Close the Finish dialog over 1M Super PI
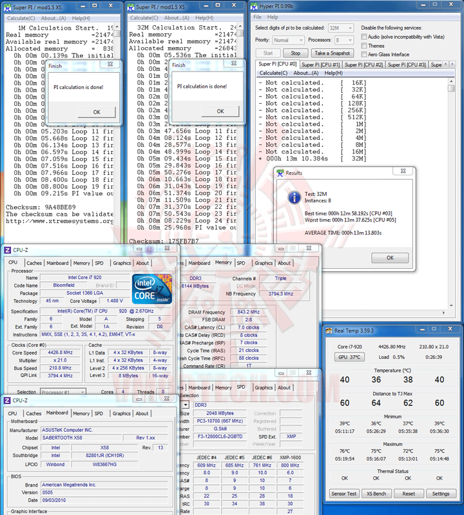The width and height of the screenshot is (464, 515). [110, 64]
